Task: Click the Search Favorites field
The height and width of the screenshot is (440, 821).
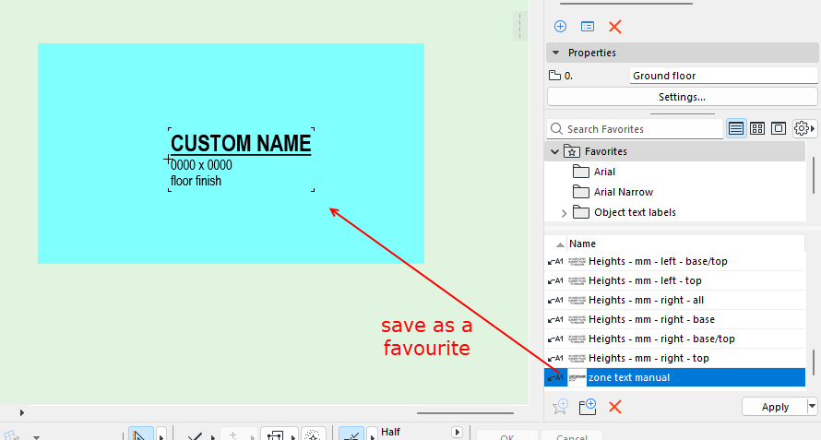Action: point(636,129)
